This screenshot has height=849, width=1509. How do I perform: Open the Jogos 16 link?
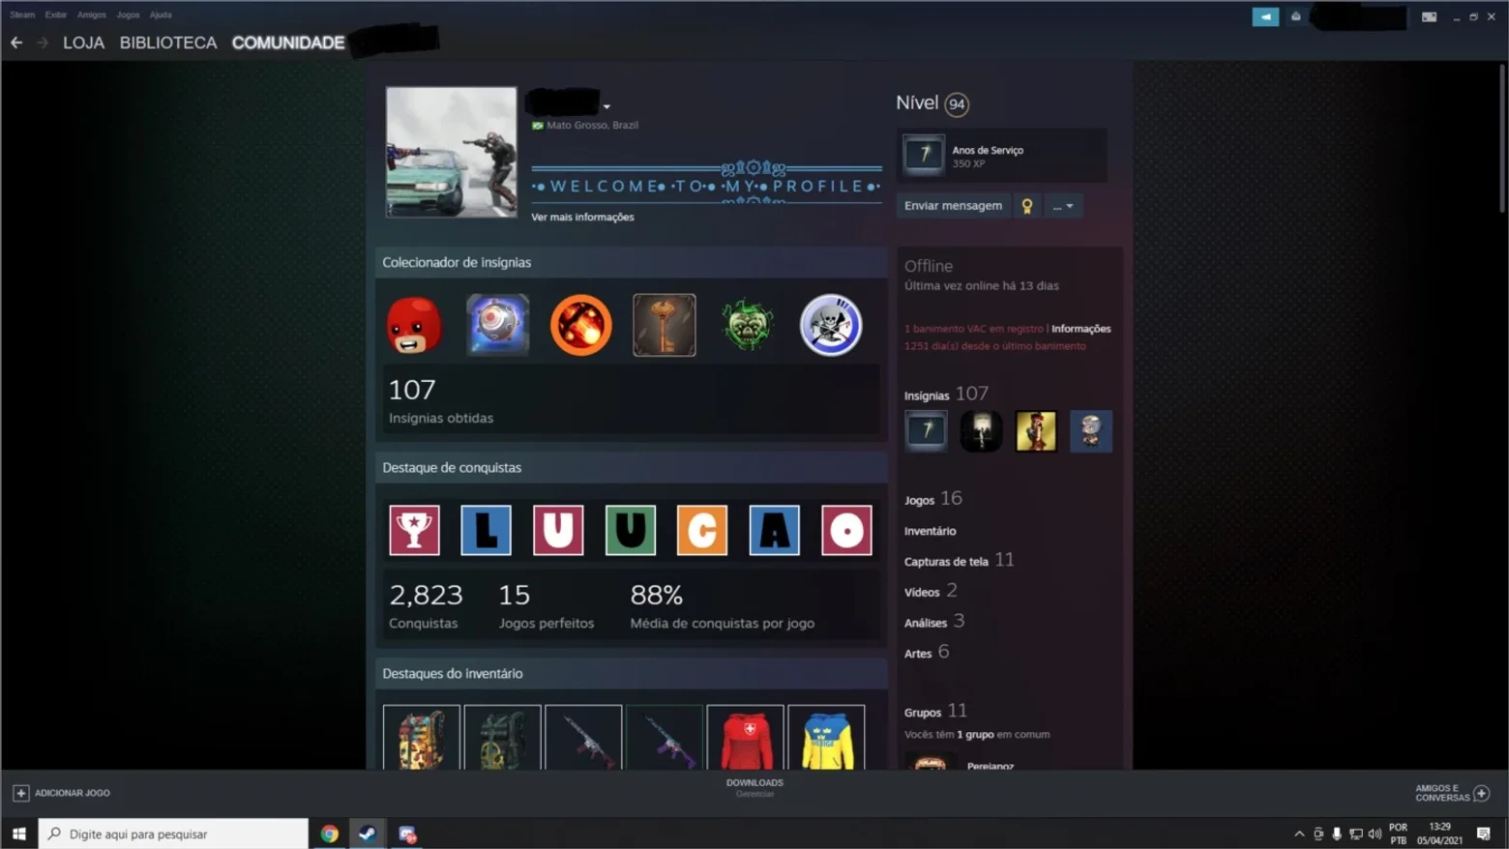click(933, 499)
